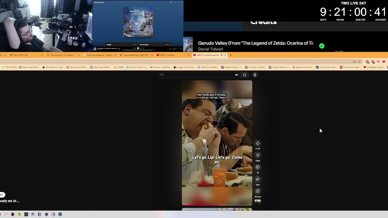Open the color-bars striped app in the taskbar
Viewport: 388px width, 218px height.
[x=39, y=214]
